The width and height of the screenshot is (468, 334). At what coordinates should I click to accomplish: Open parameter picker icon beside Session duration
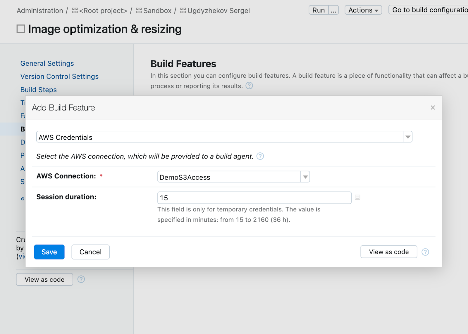357,197
